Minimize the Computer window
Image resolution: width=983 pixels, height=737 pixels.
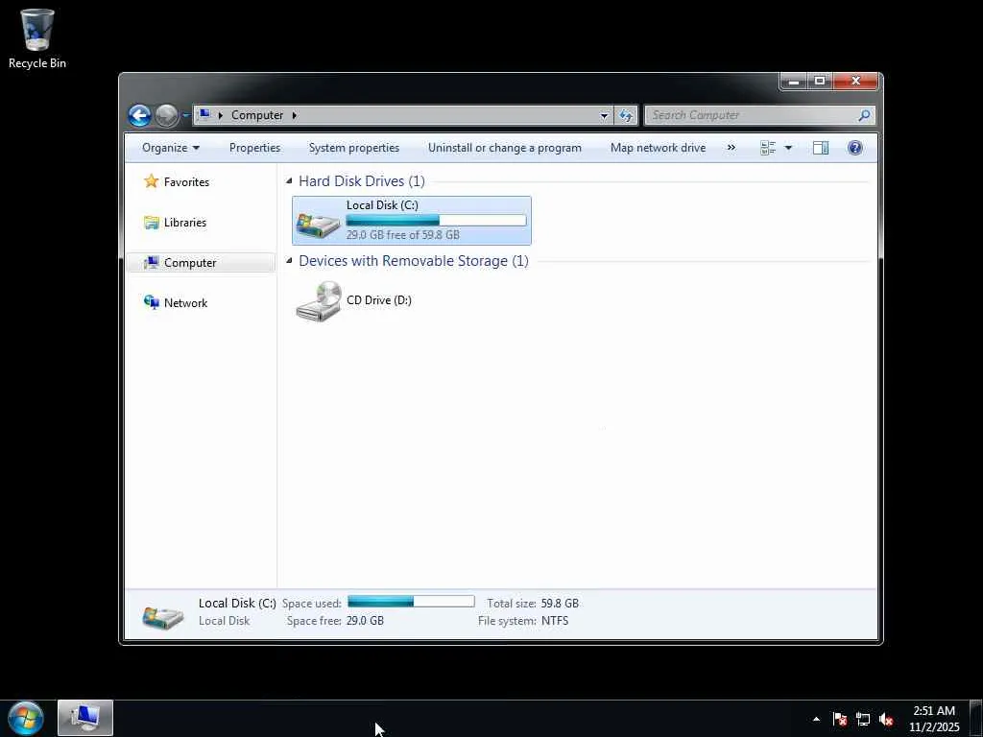pyautogui.click(x=793, y=82)
